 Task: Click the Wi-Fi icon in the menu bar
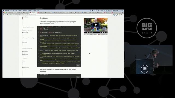pyautogui.click(x=96, y=10)
